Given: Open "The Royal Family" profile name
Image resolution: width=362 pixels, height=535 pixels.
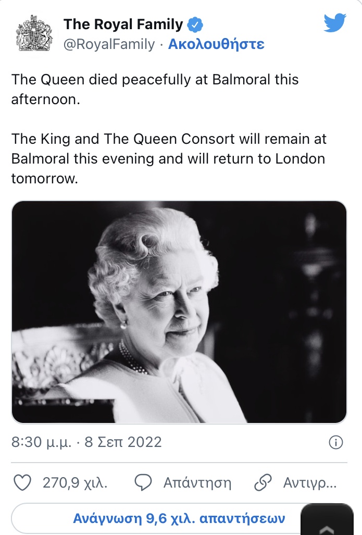Looking at the screenshot, I should tap(123, 24).
